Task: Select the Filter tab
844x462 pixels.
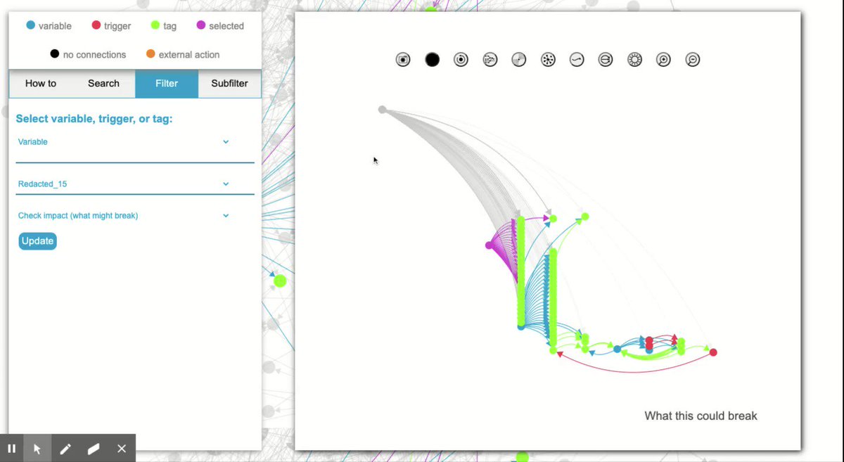Action: coord(167,83)
